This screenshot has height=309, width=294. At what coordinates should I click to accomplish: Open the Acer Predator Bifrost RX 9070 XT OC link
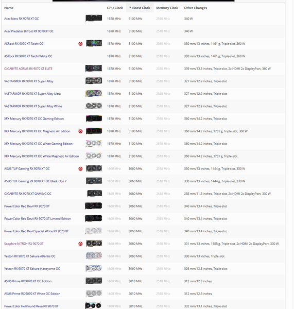point(29,31)
